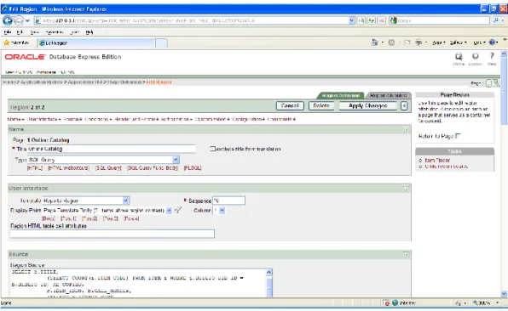Switch to the Region Definition tab
The width and height of the screenshot is (508, 311).
pyautogui.click(x=340, y=95)
